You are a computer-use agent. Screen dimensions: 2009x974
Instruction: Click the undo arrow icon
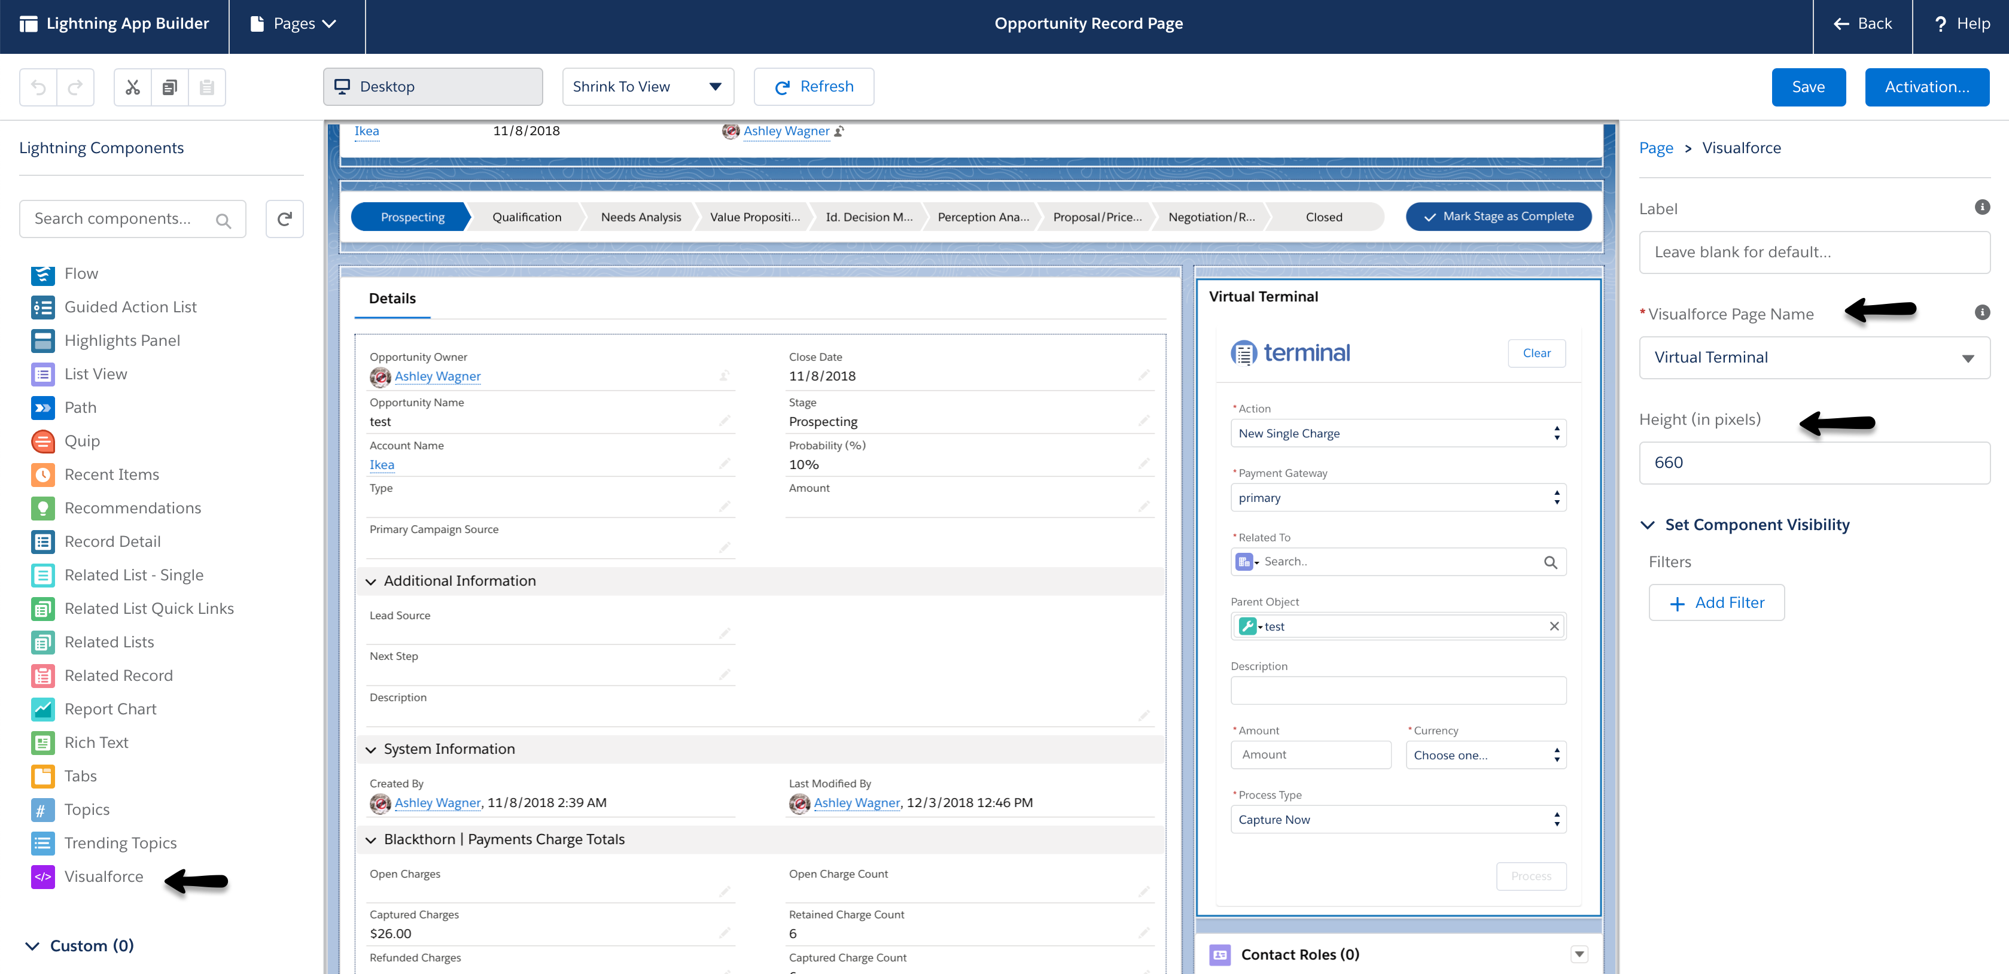[x=38, y=87]
